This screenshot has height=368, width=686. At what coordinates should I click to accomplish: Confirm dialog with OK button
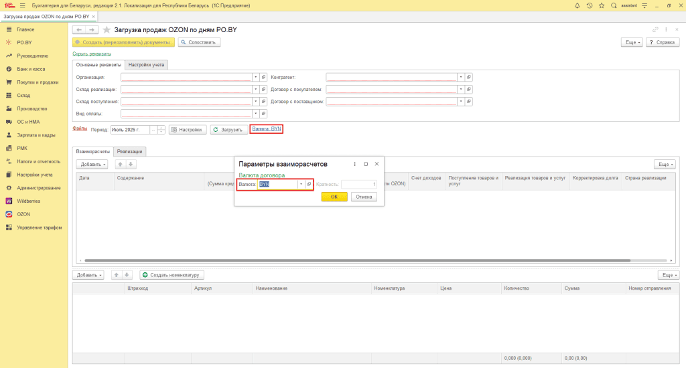(334, 197)
